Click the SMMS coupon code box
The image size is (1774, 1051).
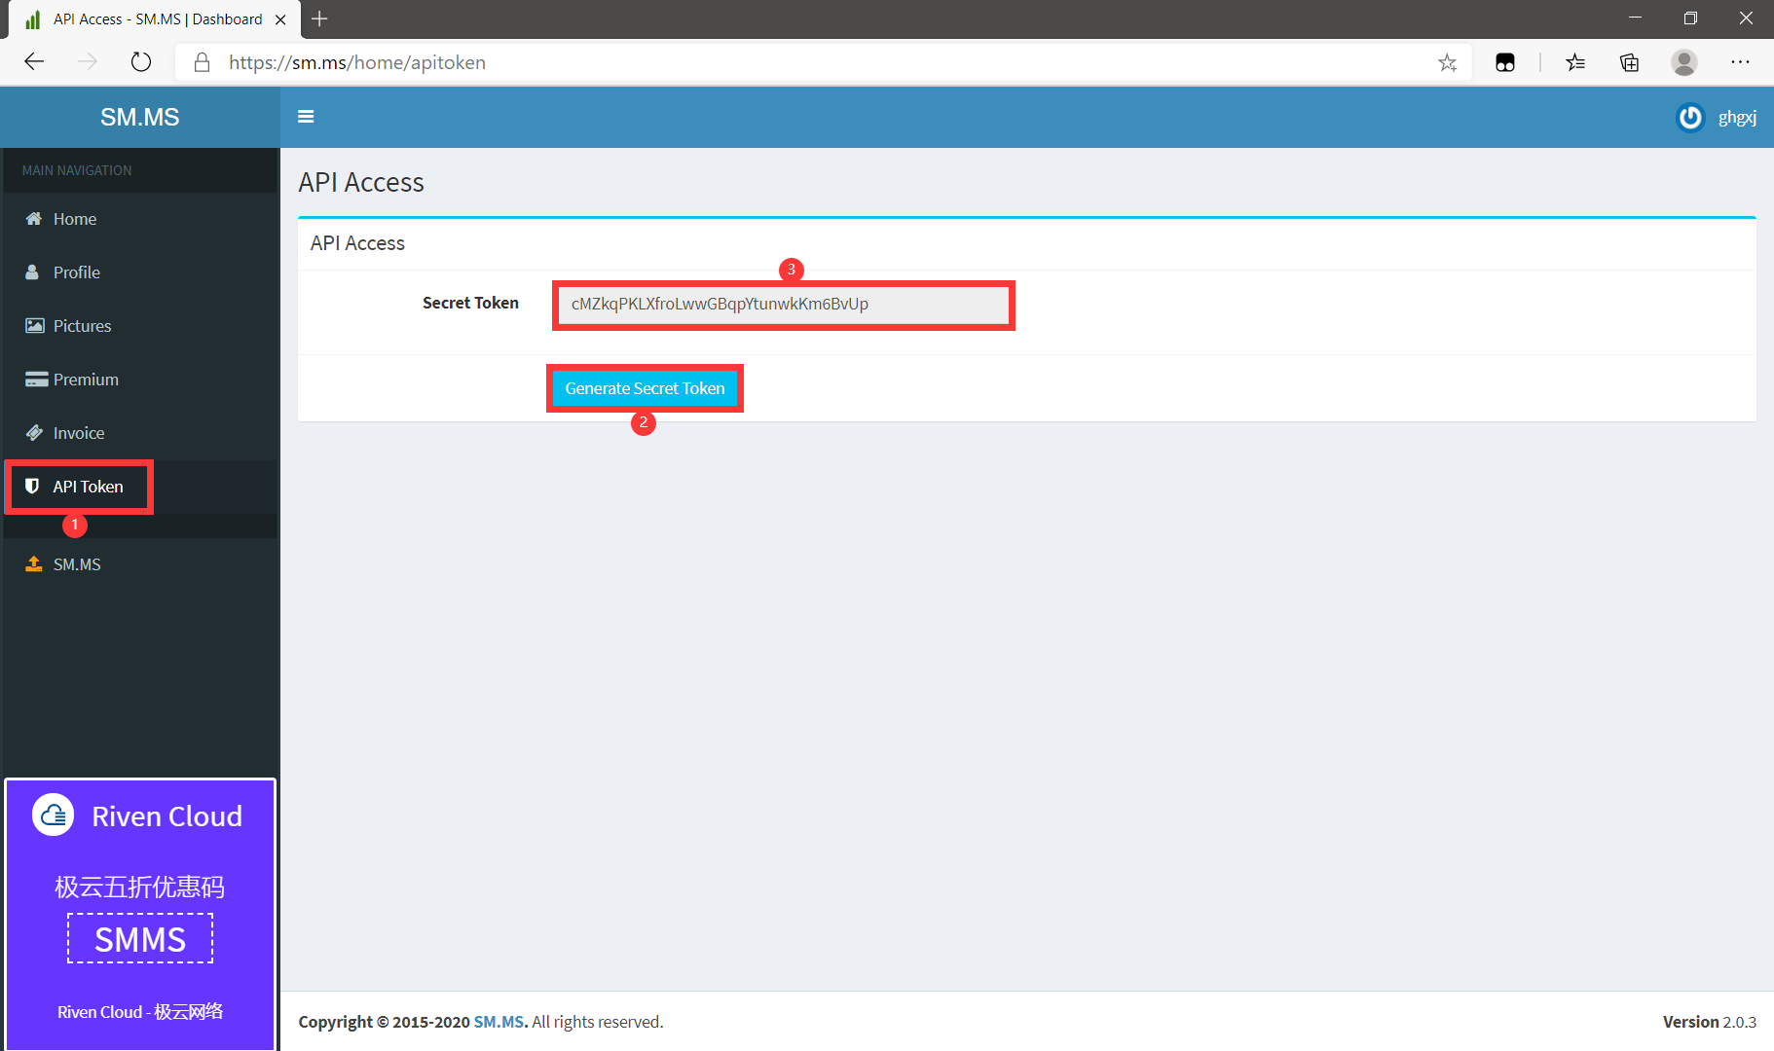(x=140, y=939)
